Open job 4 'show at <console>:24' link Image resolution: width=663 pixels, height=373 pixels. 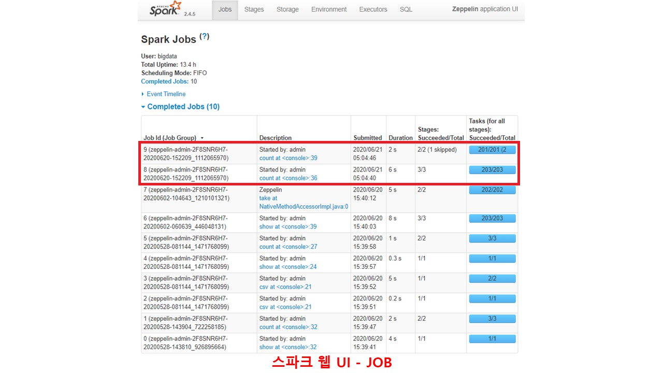[288, 267]
